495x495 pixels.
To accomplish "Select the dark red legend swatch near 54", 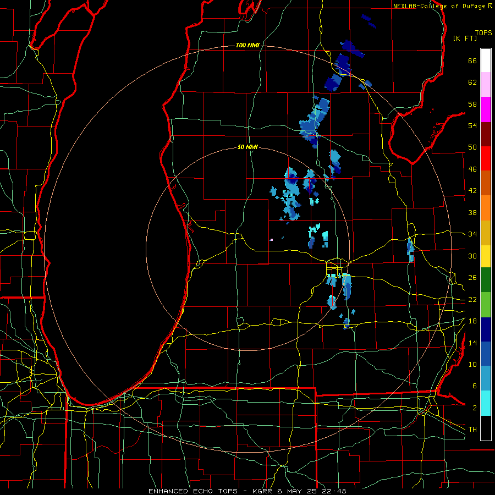I will click(x=486, y=134).
